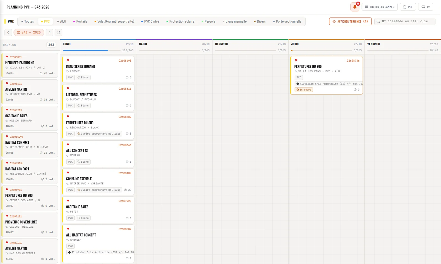Click the flag on backlog order C2607101
This screenshot has width=441, height=264.
pos(7,216)
